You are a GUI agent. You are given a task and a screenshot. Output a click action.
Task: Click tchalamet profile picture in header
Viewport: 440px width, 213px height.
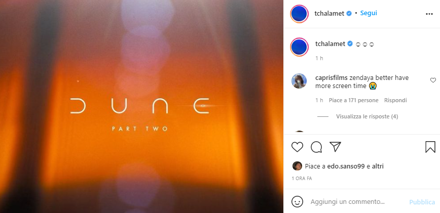300,14
